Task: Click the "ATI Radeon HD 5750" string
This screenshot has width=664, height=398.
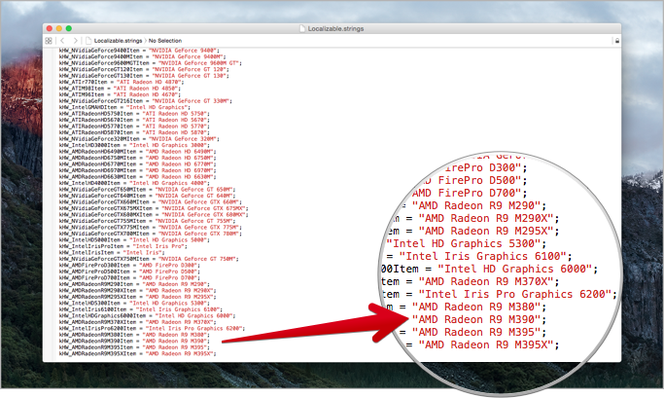Action: (174, 114)
